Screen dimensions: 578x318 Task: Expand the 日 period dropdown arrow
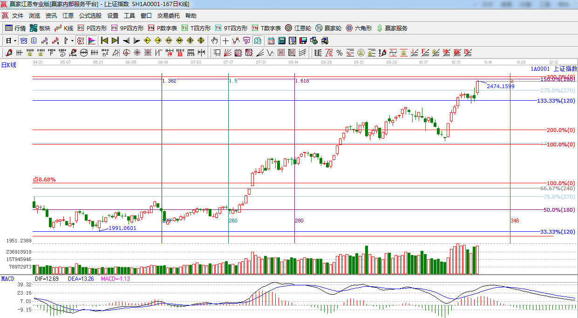click(x=14, y=41)
